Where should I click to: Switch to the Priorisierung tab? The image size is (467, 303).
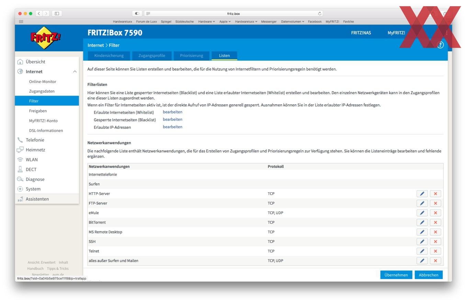click(x=192, y=56)
